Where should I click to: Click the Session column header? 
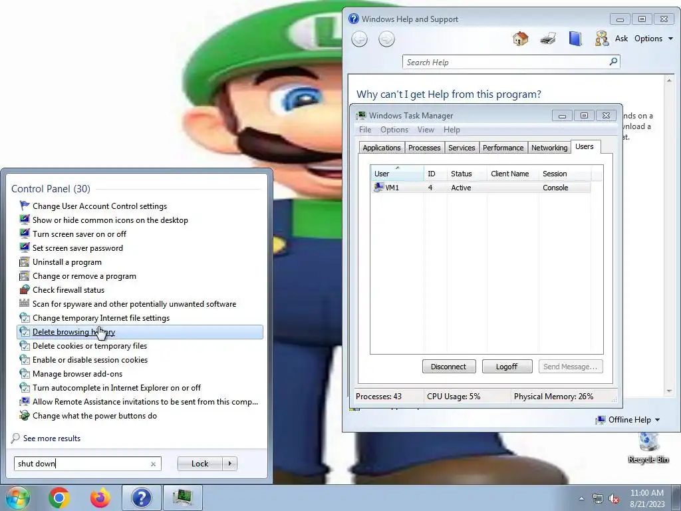point(564,174)
